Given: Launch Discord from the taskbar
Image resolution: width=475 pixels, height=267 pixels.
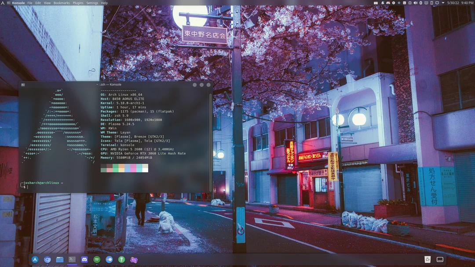Looking at the screenshot, I should (84, 260).
